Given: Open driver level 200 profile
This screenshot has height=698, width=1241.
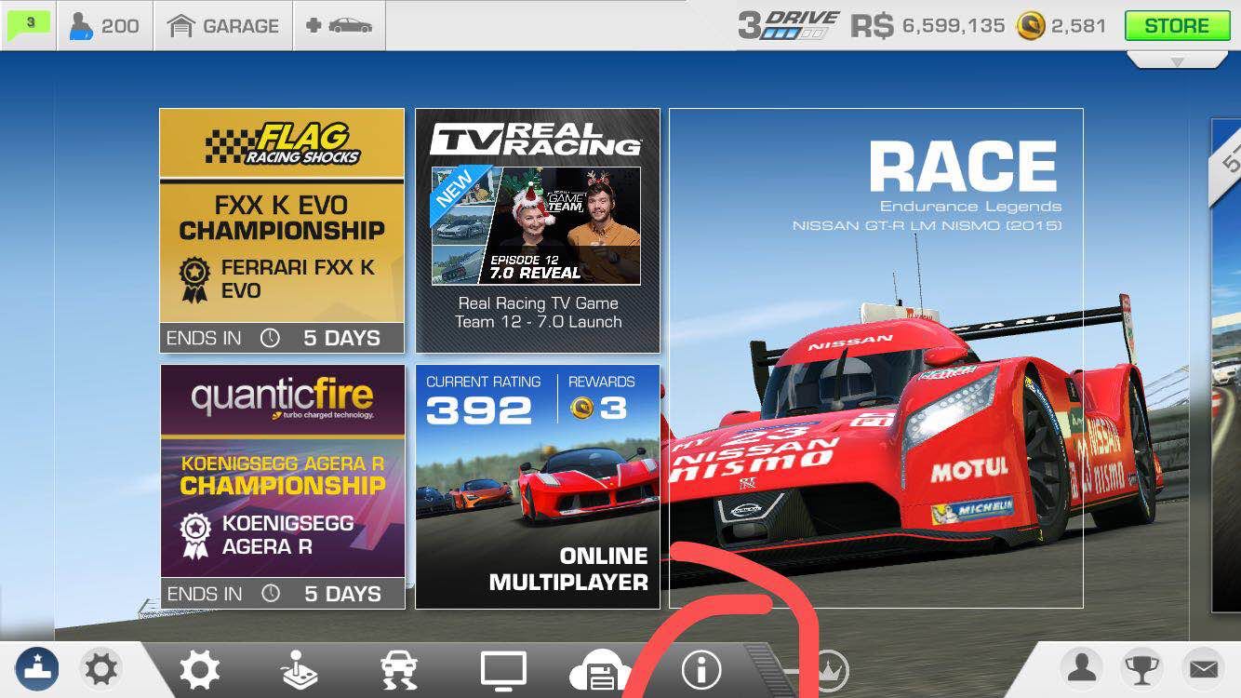Looking at the screenshot, I should pyautogui.click(x=104, y=25).
